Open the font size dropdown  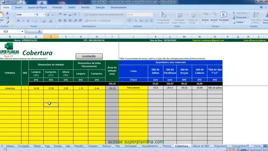tap(44, 15)
